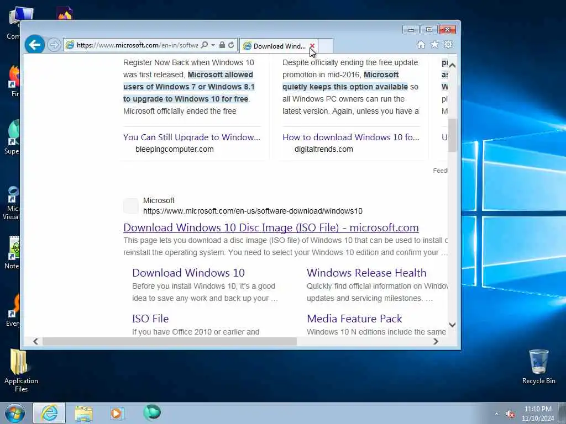Go to home page via house icon
Viewport: 566px width, 424px height.
pyautogui.click(x=421, y=44)
